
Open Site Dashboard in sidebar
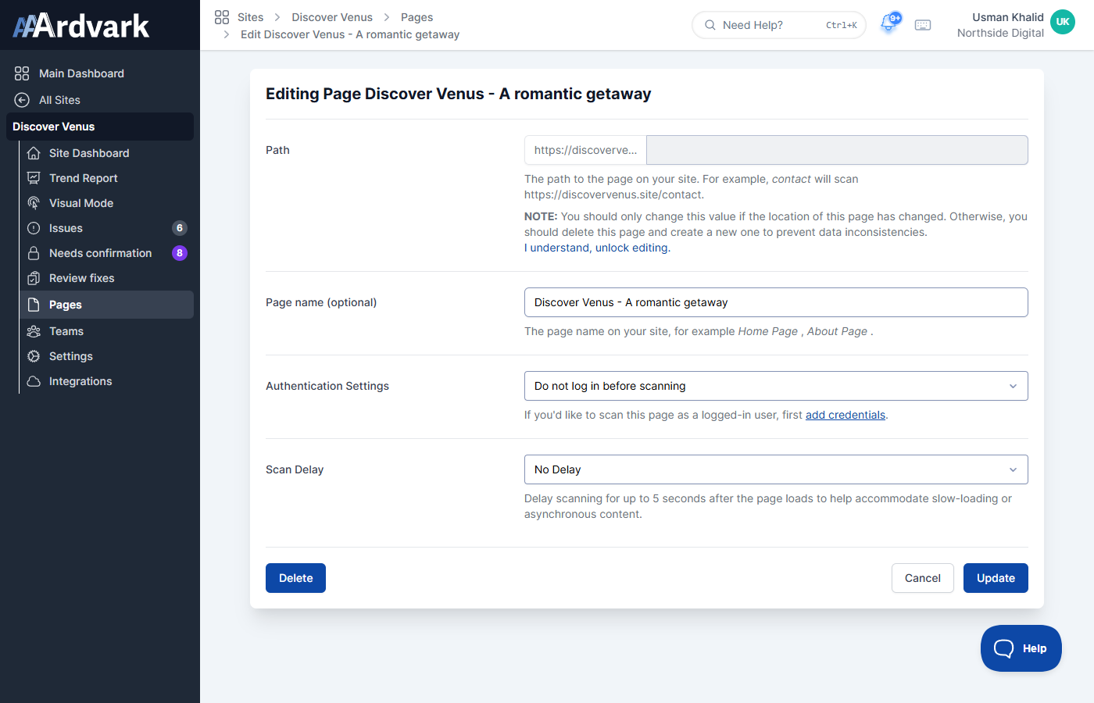click(x=107, y=153)
